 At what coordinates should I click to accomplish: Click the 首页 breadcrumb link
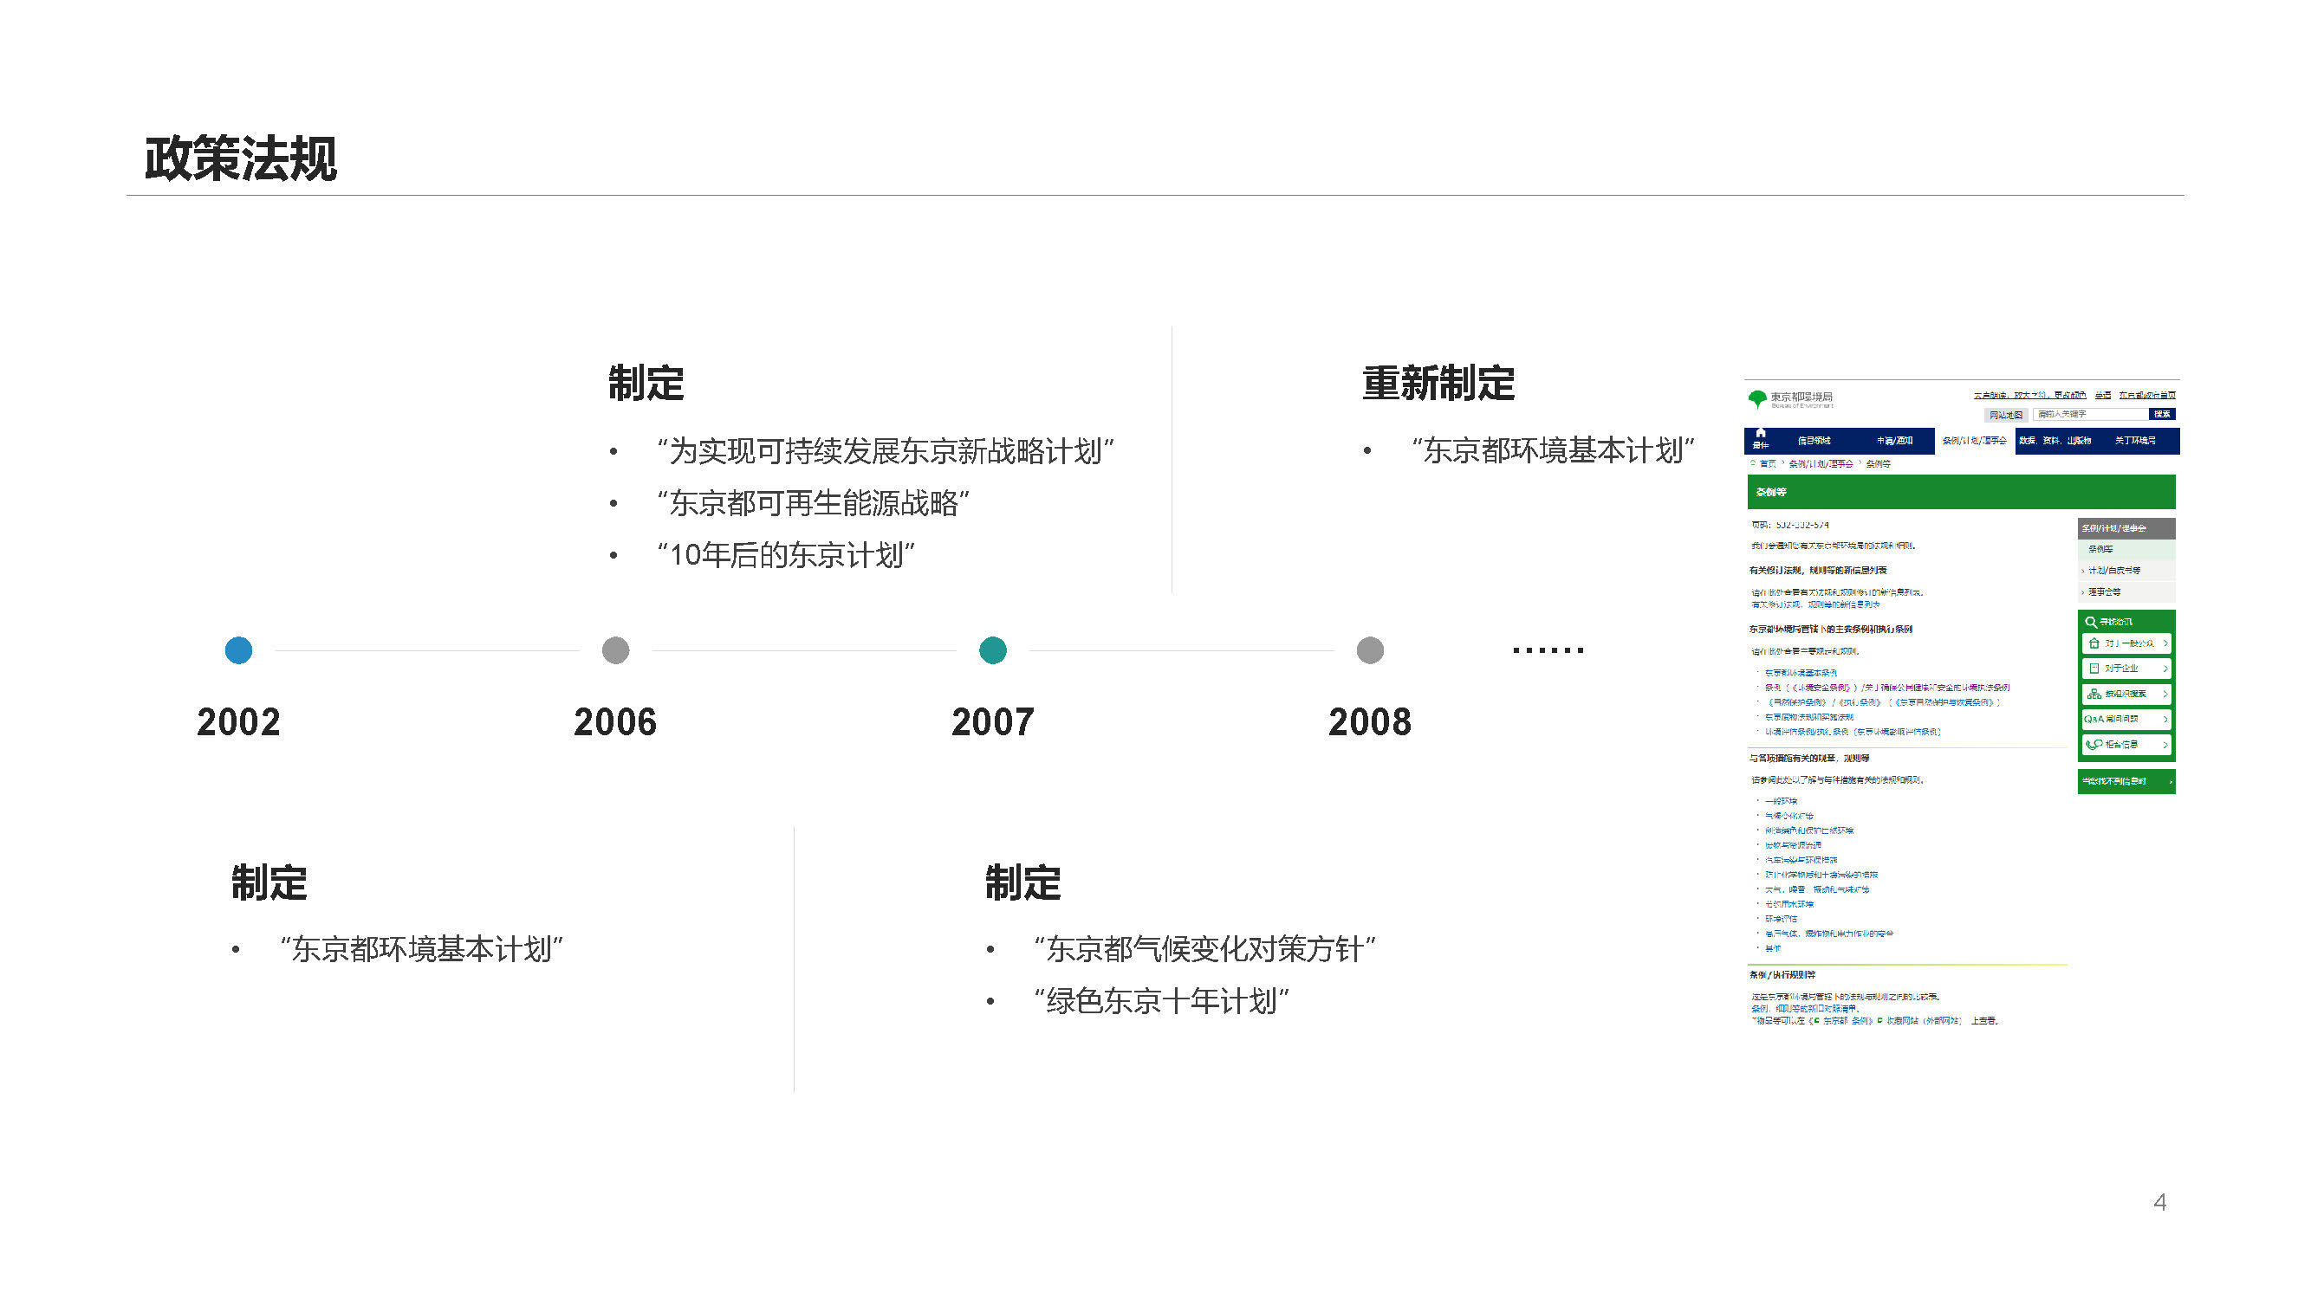pos(1768,464)
